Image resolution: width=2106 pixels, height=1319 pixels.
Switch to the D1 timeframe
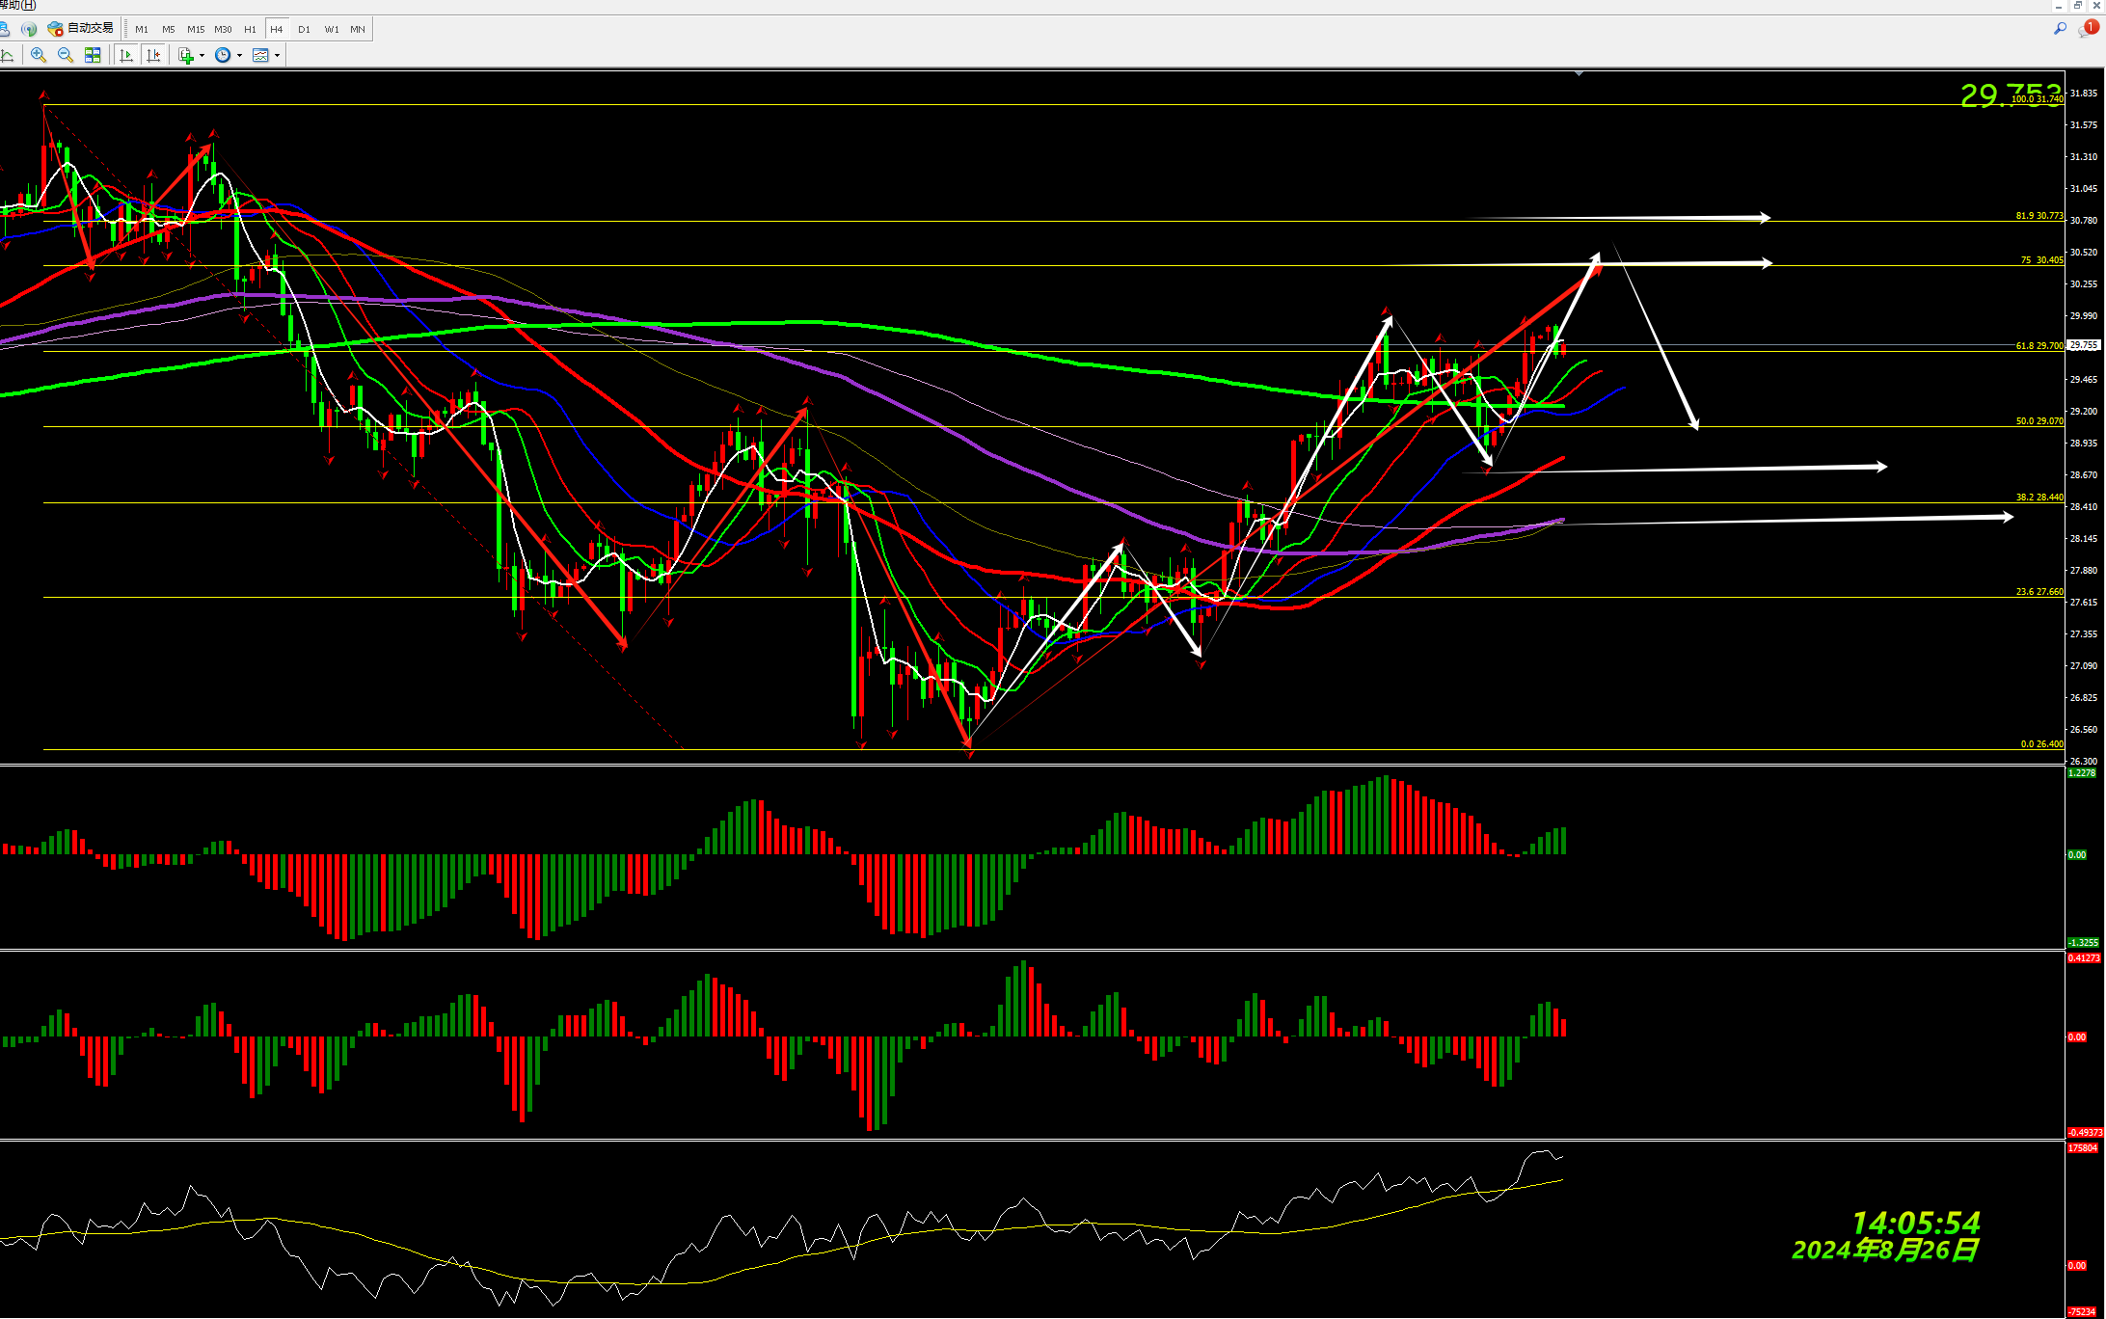pyautogui.click(x=304, y=29)
